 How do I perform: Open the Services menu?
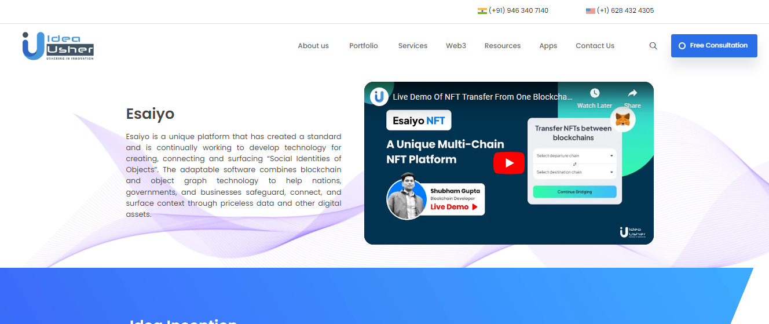[413, 46]
